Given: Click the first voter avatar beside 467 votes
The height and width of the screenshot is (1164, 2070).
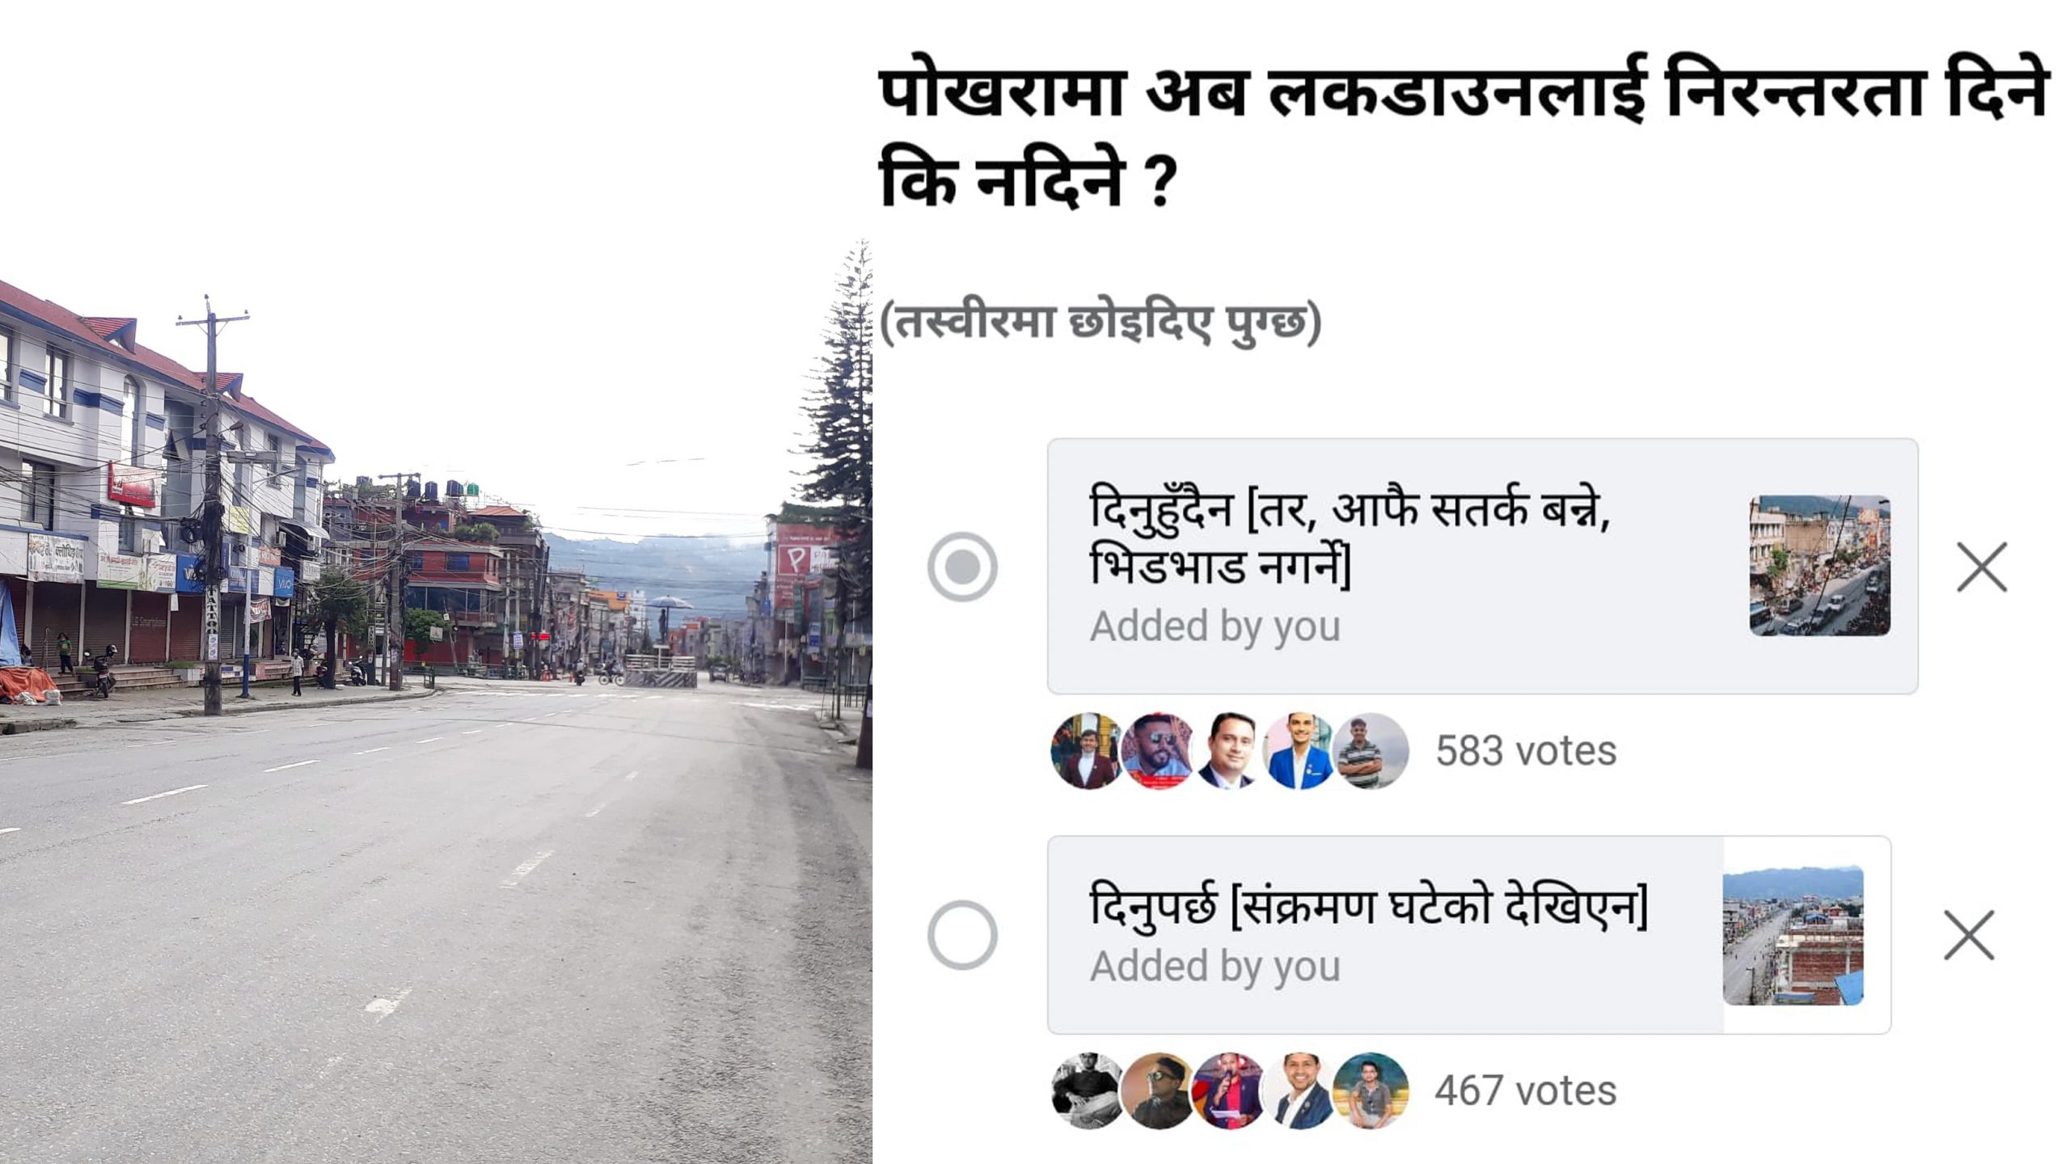Looking at the screenshot, I should tap(1088, 1091).
